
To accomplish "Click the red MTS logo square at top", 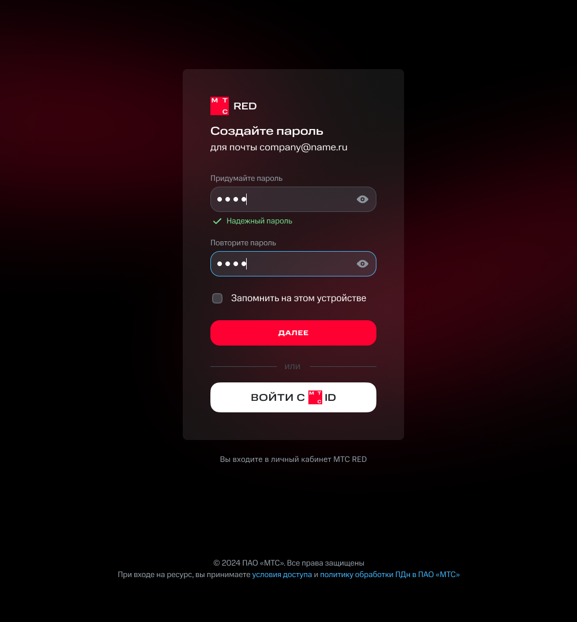I will [219, 106].
